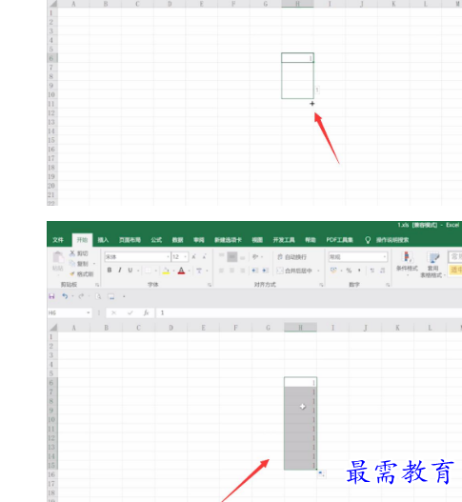The height and width of the screenshot is (502, 462).
Task: Switch to the Page Layout (页面布局) tab
Action: [x=130, y=240]
